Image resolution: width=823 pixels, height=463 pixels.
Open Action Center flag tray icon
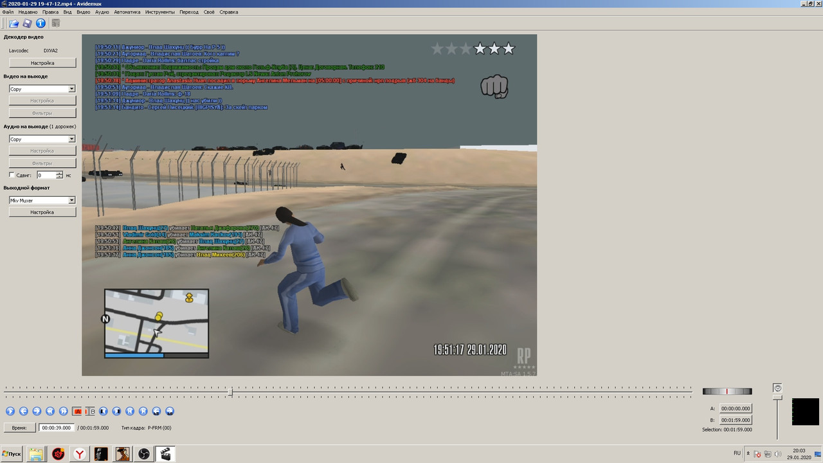coord(757,454)
